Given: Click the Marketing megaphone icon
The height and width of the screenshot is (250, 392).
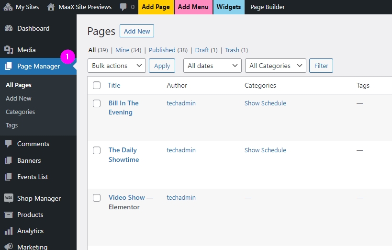Looking at the screenshot, I should click(9, 247).
